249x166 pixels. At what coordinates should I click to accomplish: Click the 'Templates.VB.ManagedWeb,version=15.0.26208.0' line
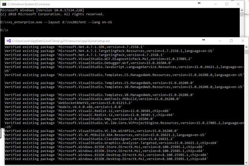(x=99, y=95)
